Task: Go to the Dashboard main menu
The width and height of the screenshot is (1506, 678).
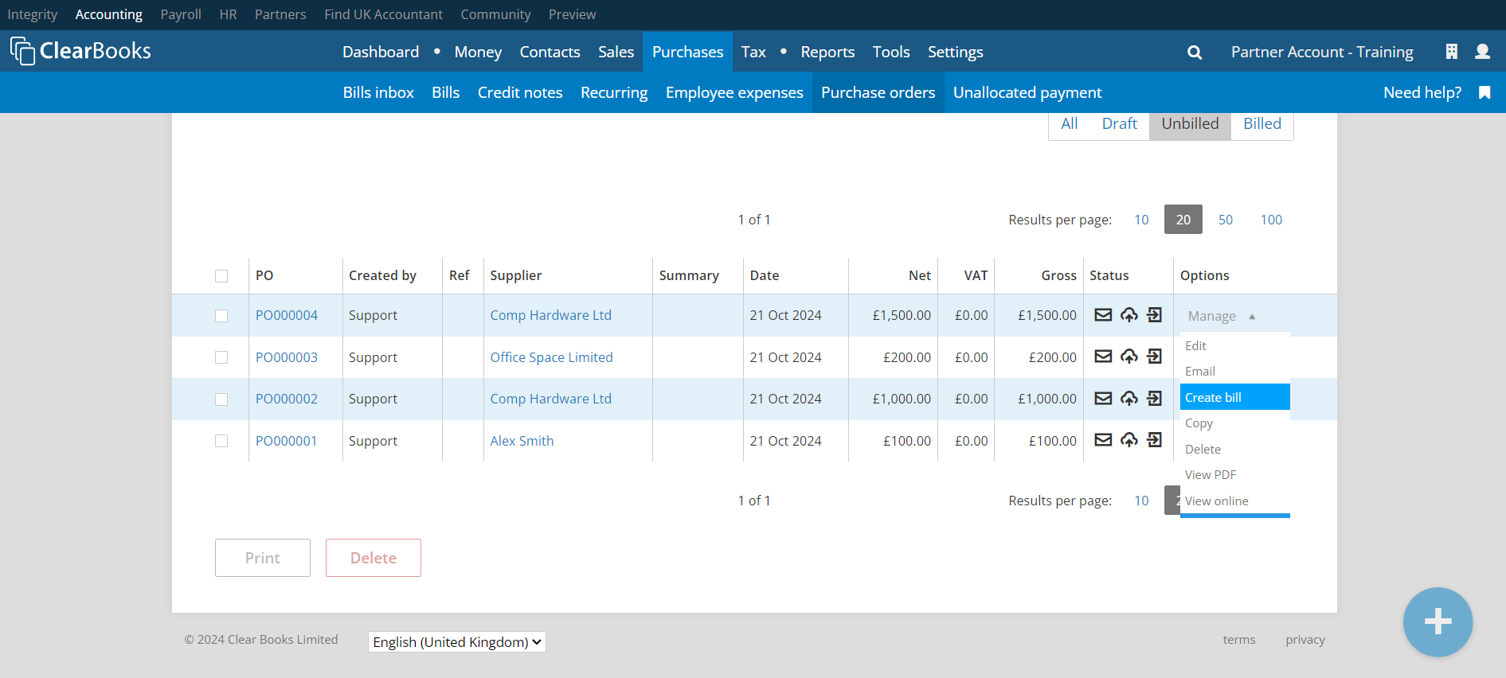Action: point(381,52)
